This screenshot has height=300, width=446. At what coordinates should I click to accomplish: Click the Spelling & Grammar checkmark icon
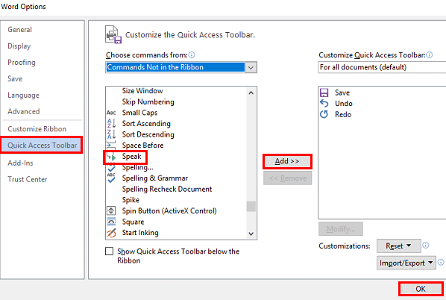pyautogui.click(x=111, y=178)
